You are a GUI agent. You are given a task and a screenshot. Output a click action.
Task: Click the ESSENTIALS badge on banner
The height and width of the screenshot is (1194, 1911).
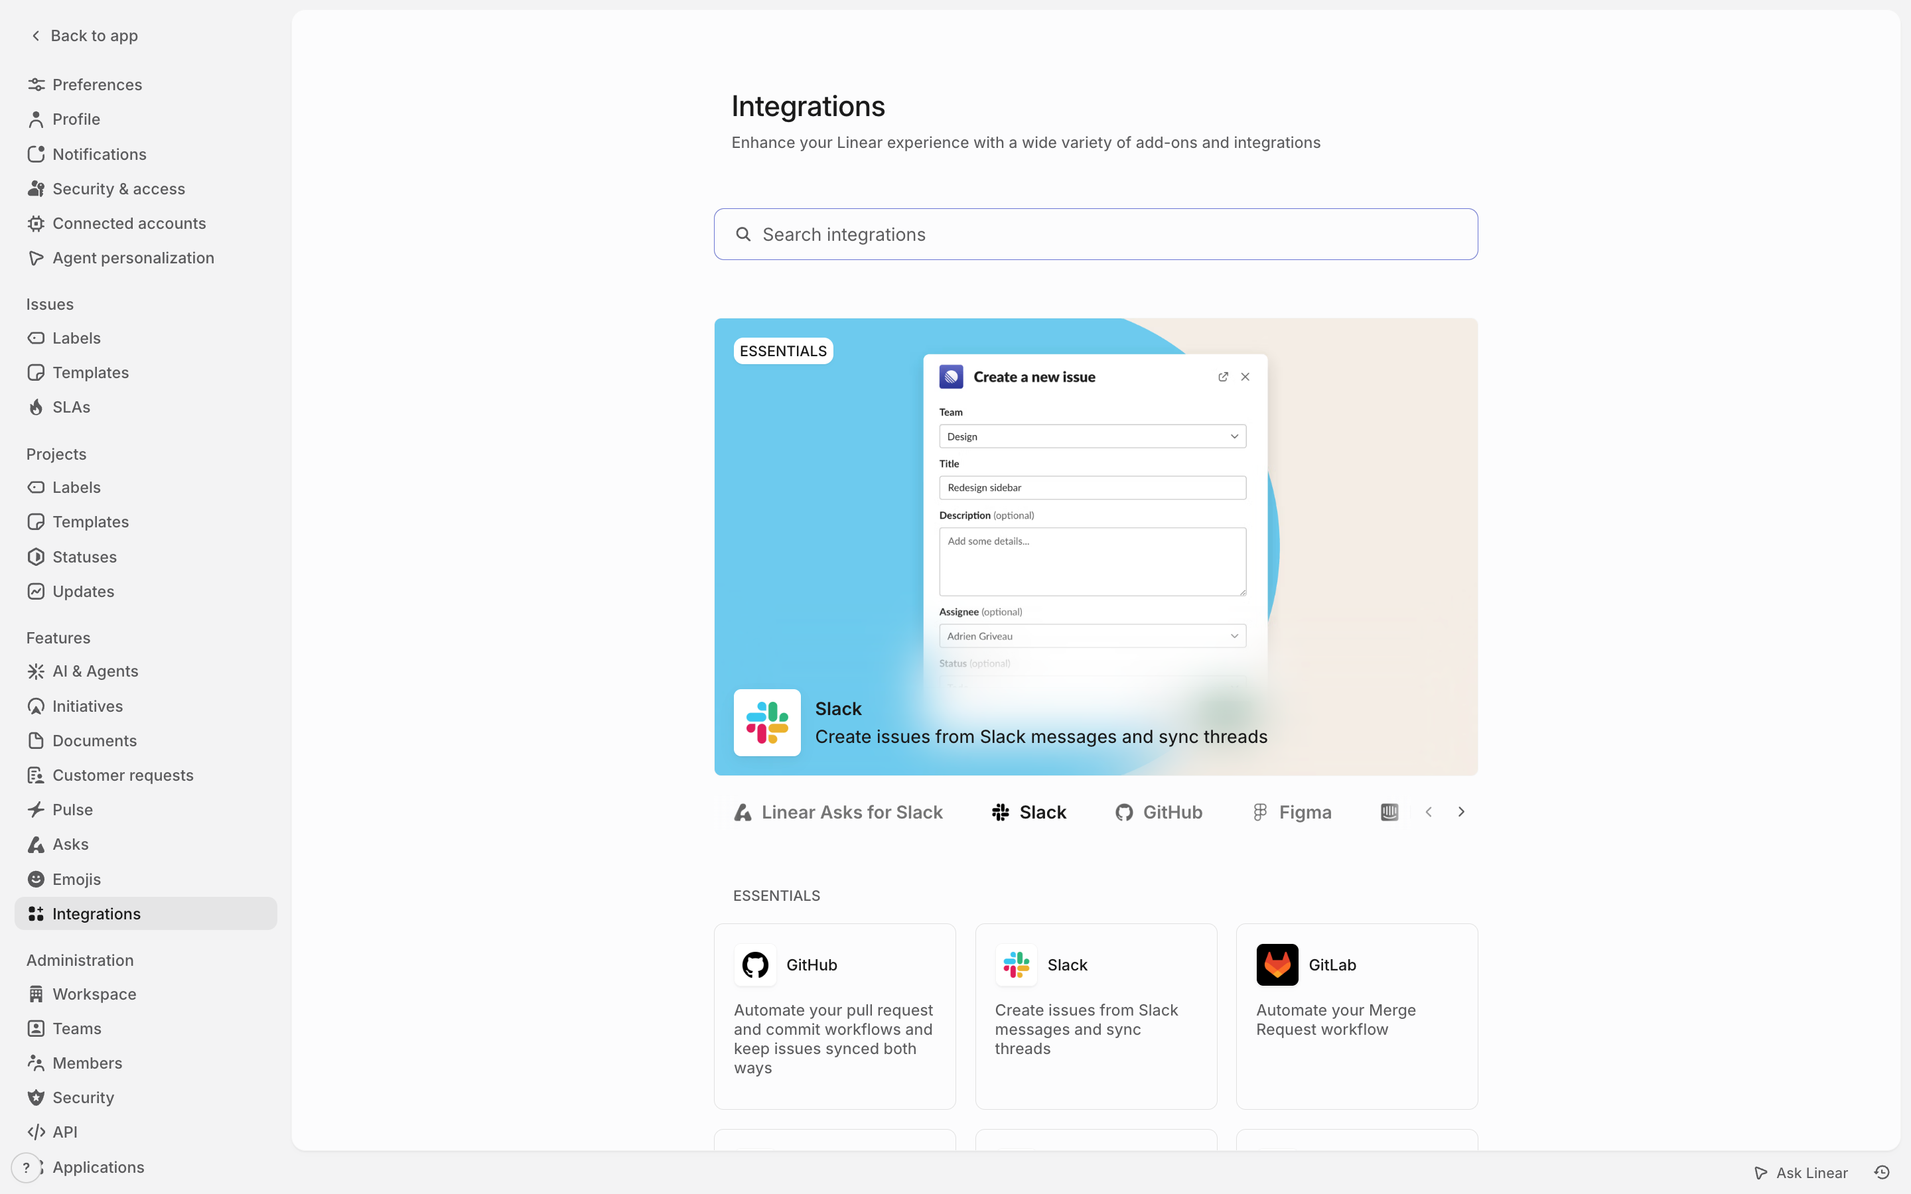pyautogui.click(x=784, y=351)
